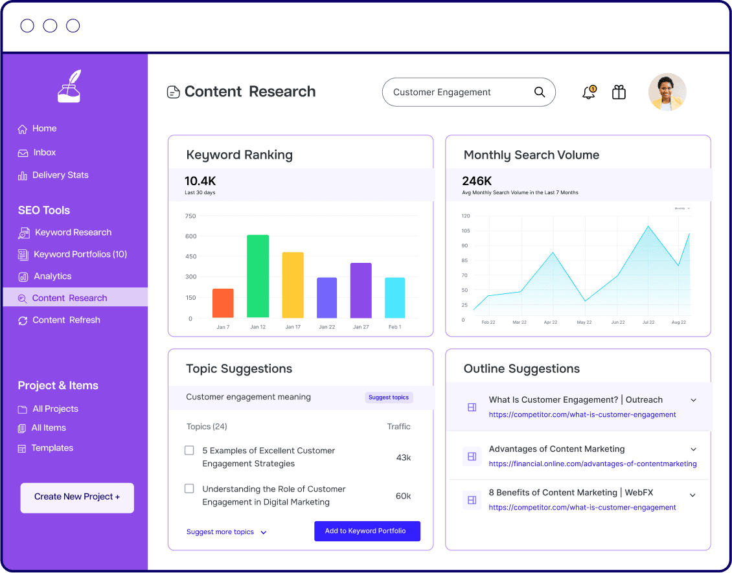Viewport: 732px width, 573px height.
Task: Click the magnifier icon in search bar
Action: (540, 92)
